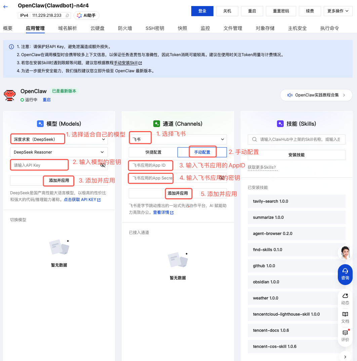
Task: Click the 评价 feedback icon
Action: point(345,335)
